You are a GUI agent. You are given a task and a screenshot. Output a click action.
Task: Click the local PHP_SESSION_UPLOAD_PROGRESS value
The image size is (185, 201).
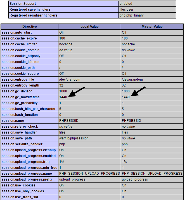click(x=89, y=174)
